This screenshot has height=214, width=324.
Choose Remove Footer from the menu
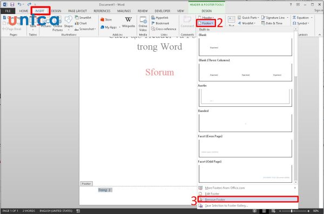[248, 199]
